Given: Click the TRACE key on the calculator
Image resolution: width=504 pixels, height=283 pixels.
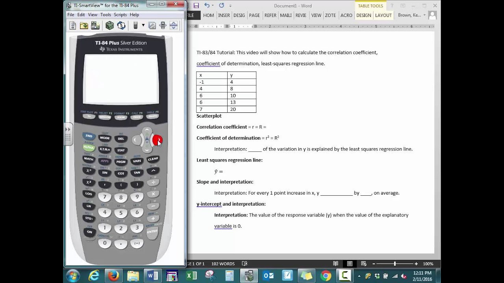Looking at the screenshot, I should click(137, 117).
